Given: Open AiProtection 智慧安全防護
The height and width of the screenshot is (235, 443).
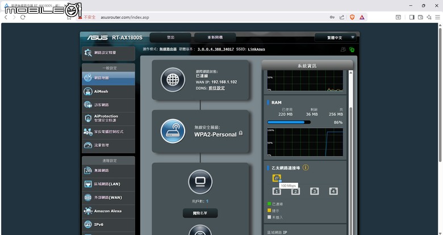Looking at the screenshot, I should click(x=108, y=118).
